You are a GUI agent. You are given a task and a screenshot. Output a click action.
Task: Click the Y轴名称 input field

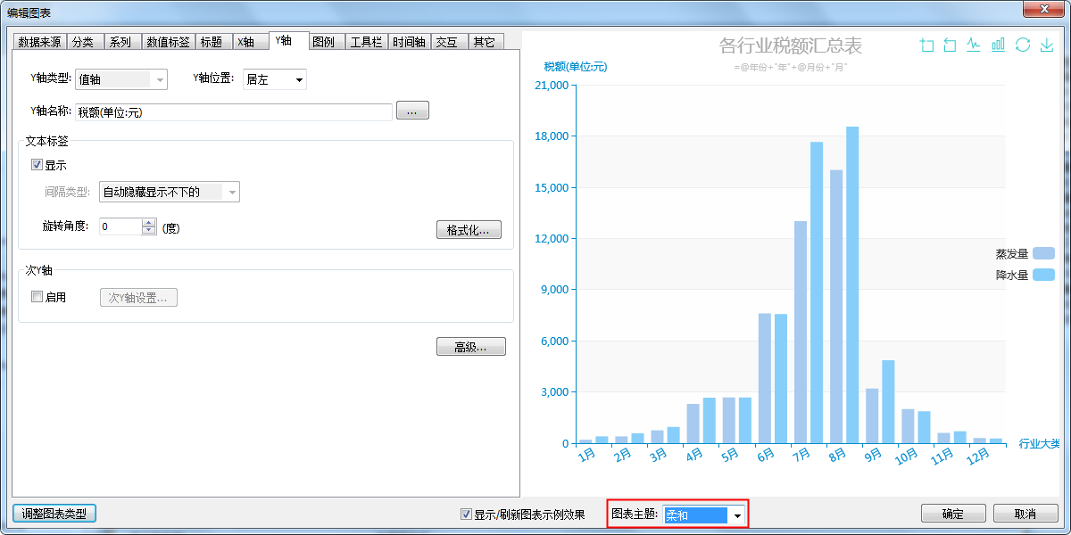[234, 112]
